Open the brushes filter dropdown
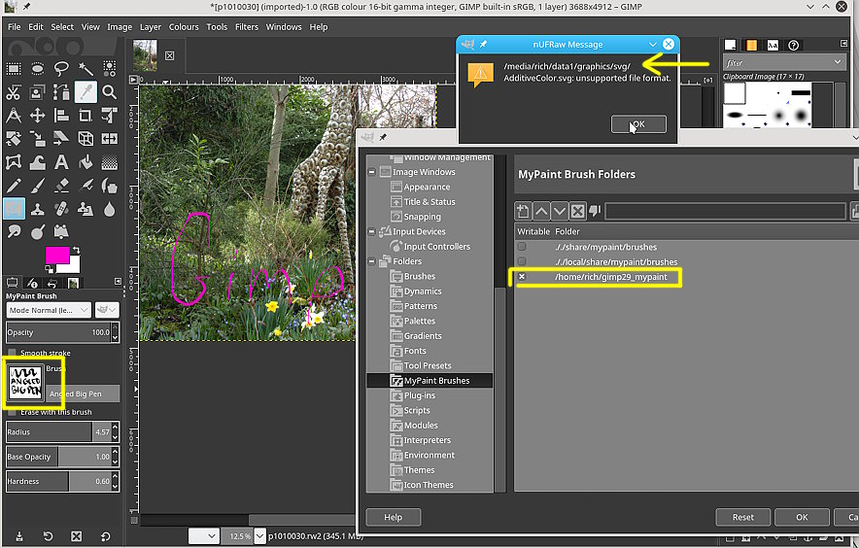859x548 pixels. click(x=784, y=62)
